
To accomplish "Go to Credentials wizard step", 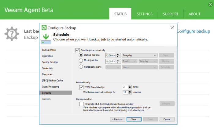I will [47, 68].
